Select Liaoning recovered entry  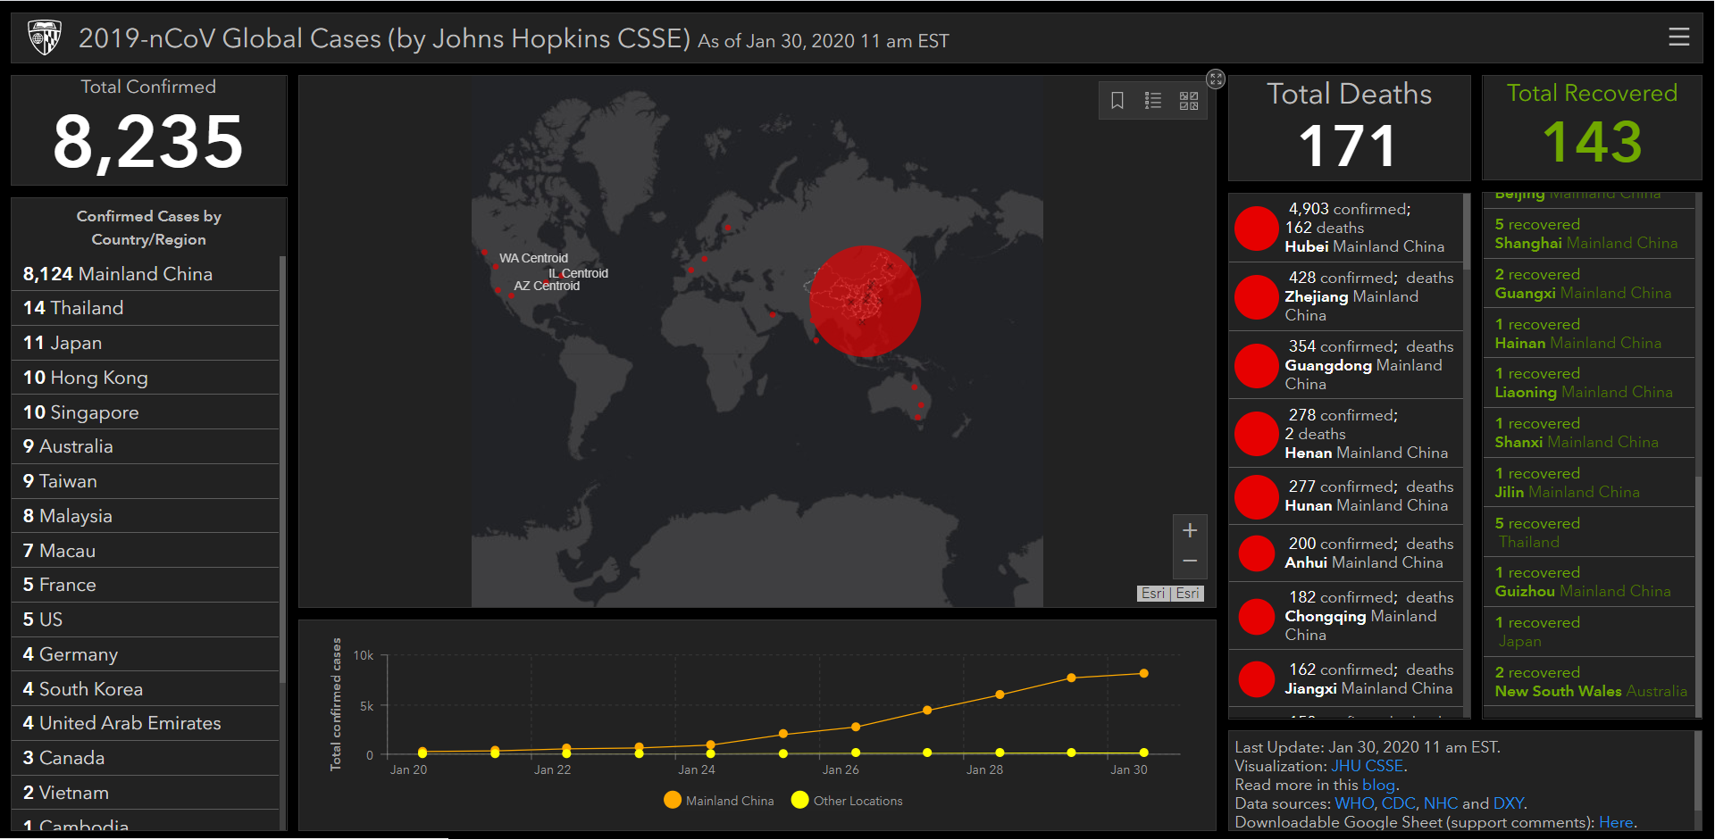(1589, 383)
